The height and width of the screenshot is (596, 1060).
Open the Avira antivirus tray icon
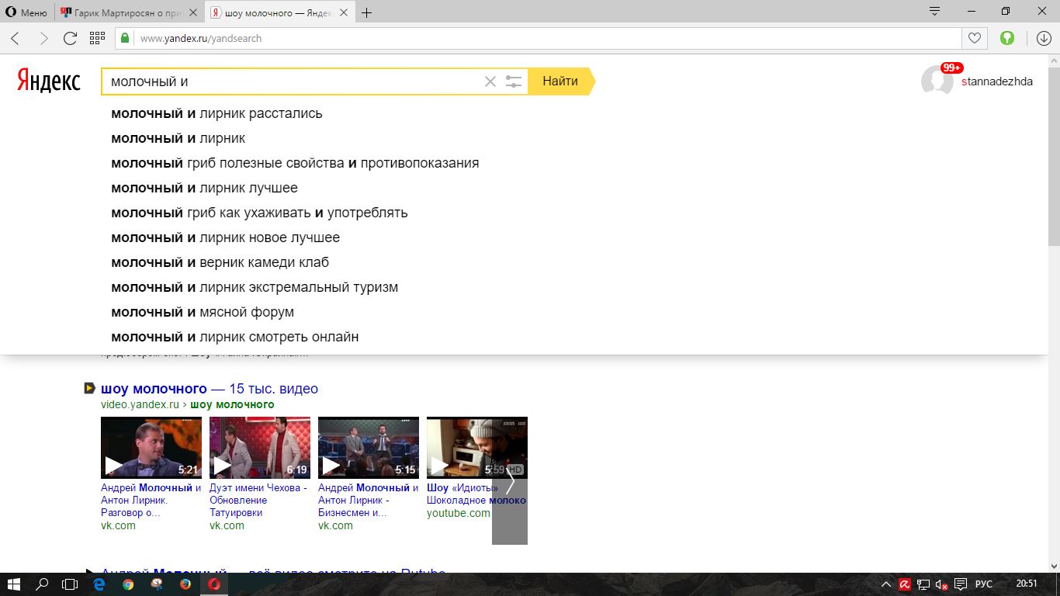(x=905, y=584)
